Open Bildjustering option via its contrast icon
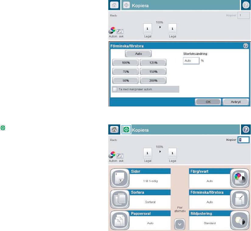This screenshot has height=231, width=251. tap(240, 220)
